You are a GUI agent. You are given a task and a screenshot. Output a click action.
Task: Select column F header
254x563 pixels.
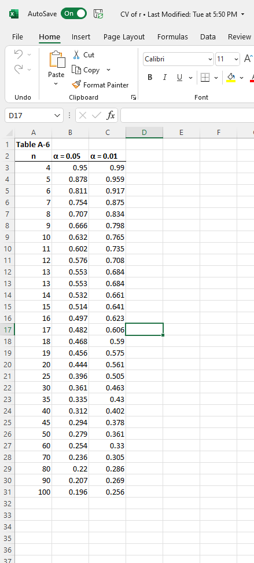point(219,133)
